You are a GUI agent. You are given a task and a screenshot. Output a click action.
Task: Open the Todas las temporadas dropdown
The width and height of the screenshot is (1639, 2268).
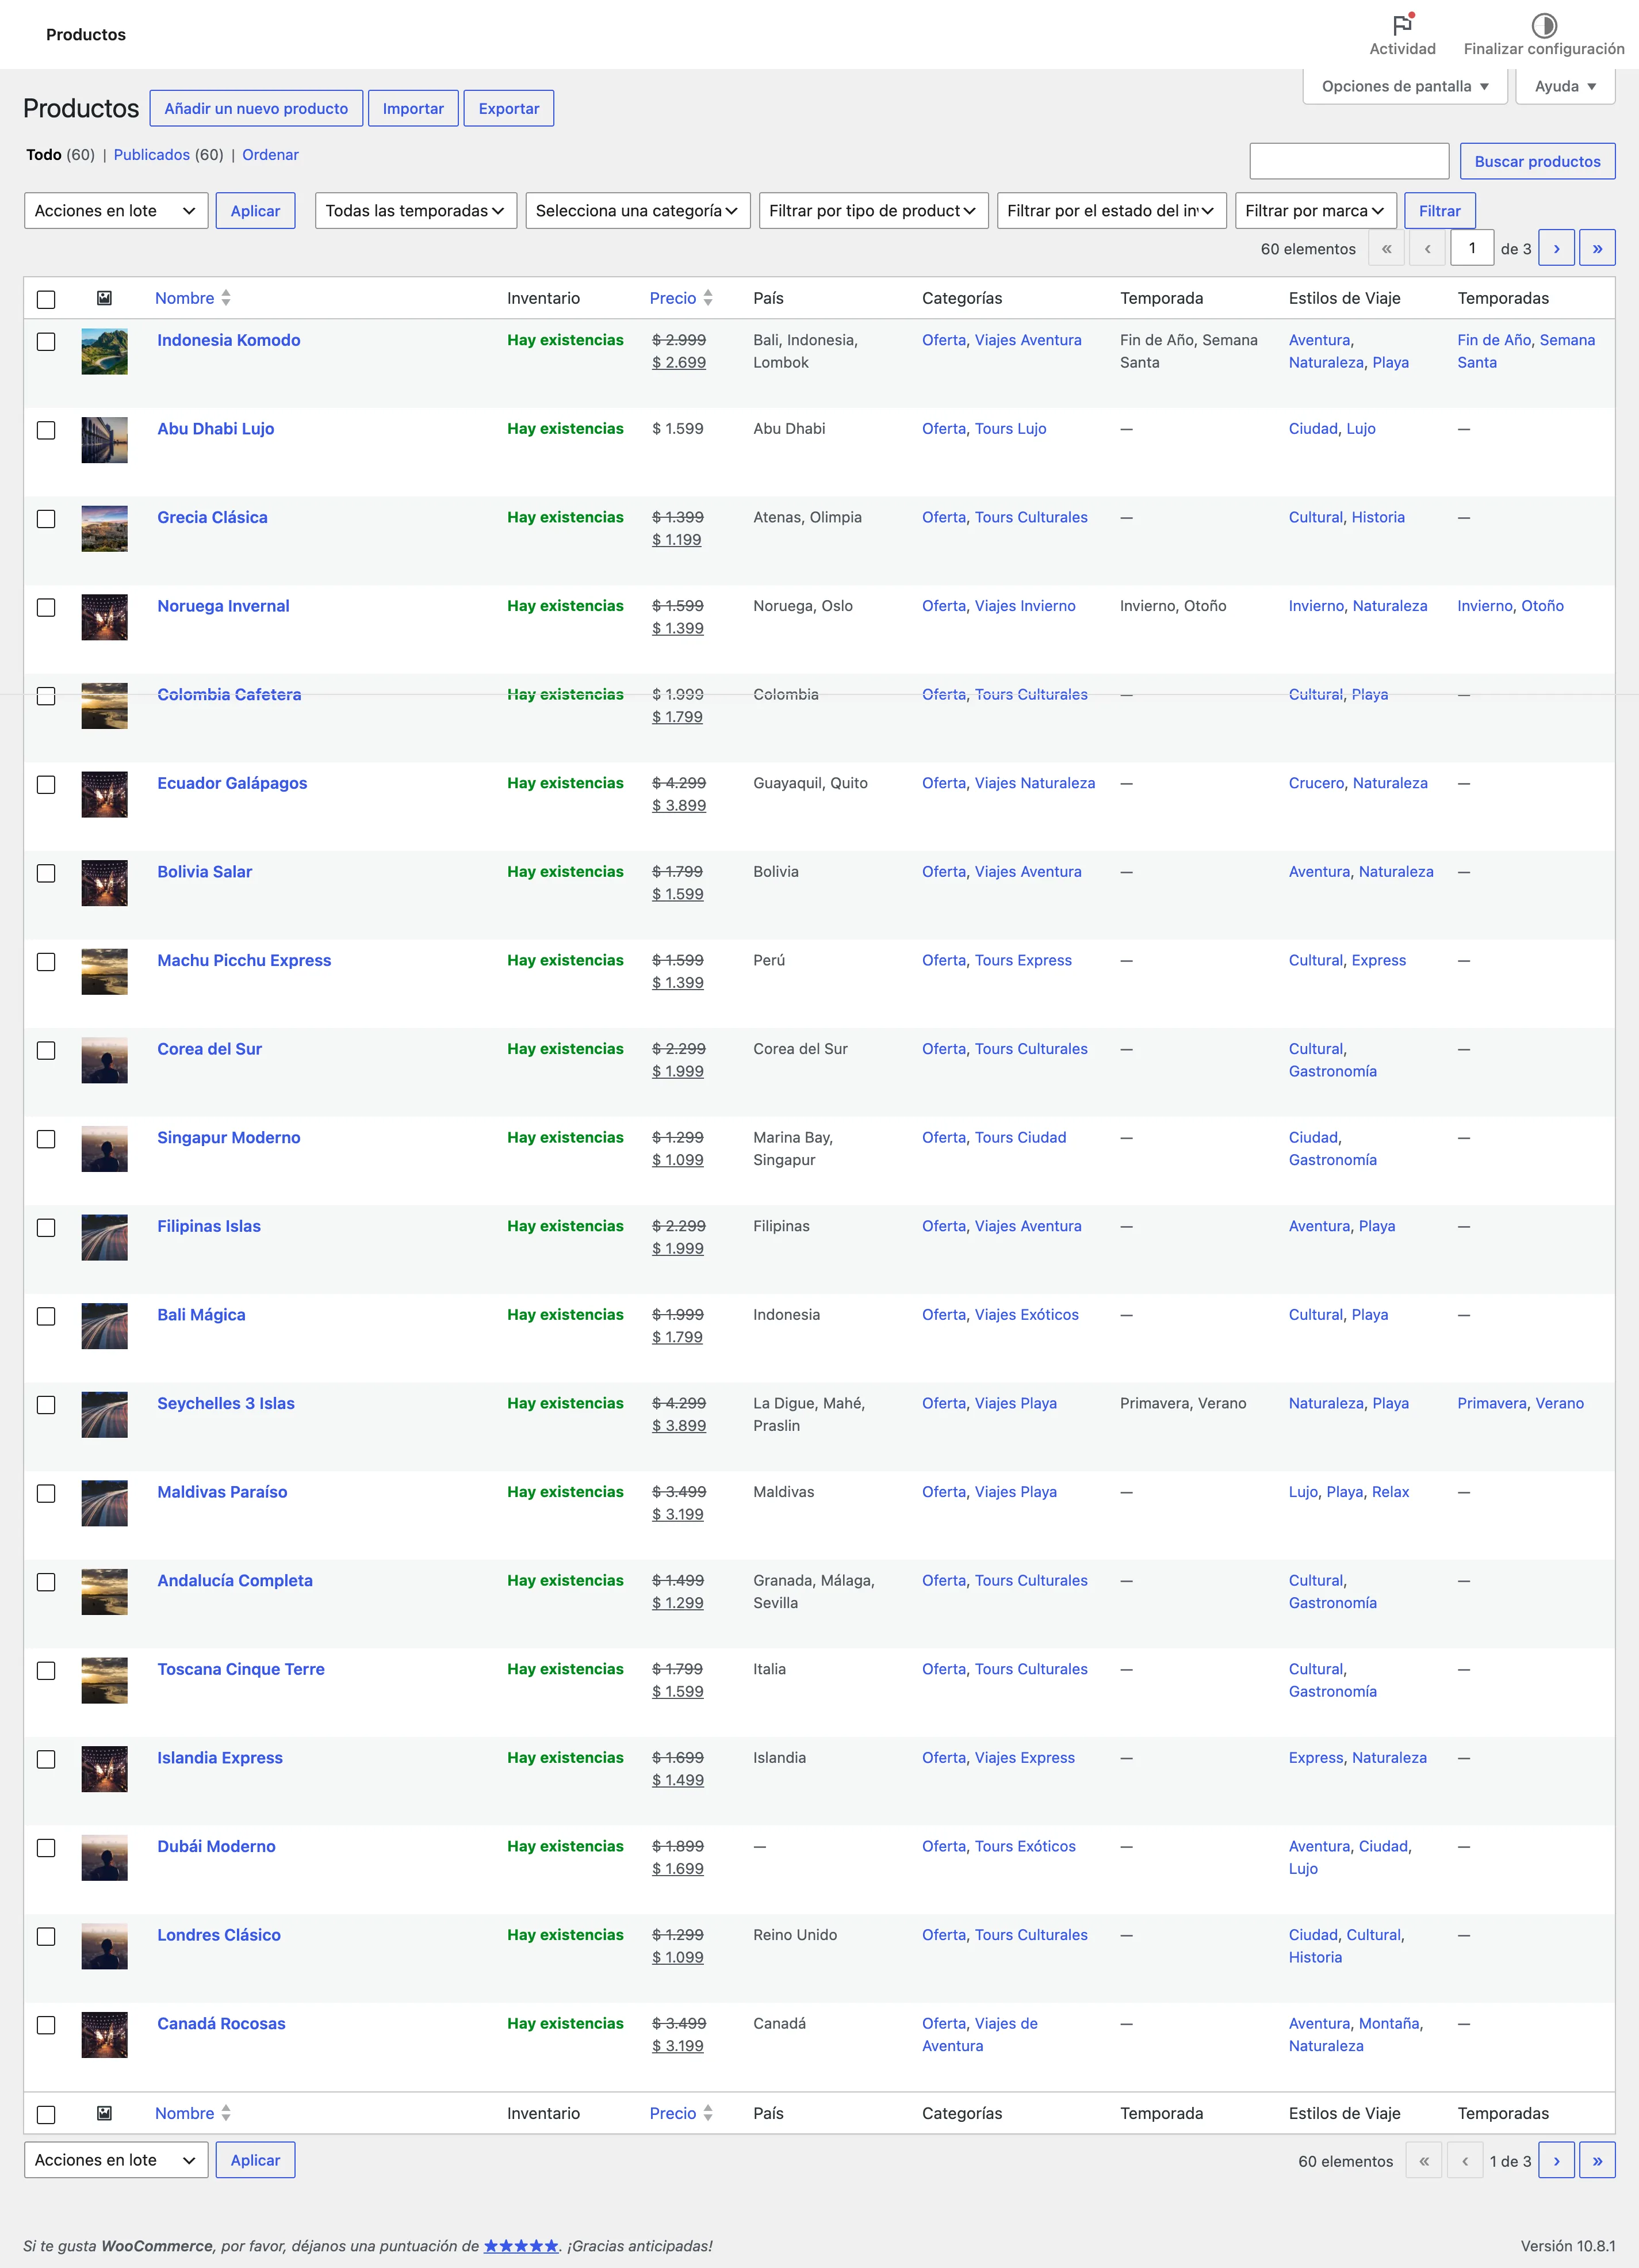point(416,211)
